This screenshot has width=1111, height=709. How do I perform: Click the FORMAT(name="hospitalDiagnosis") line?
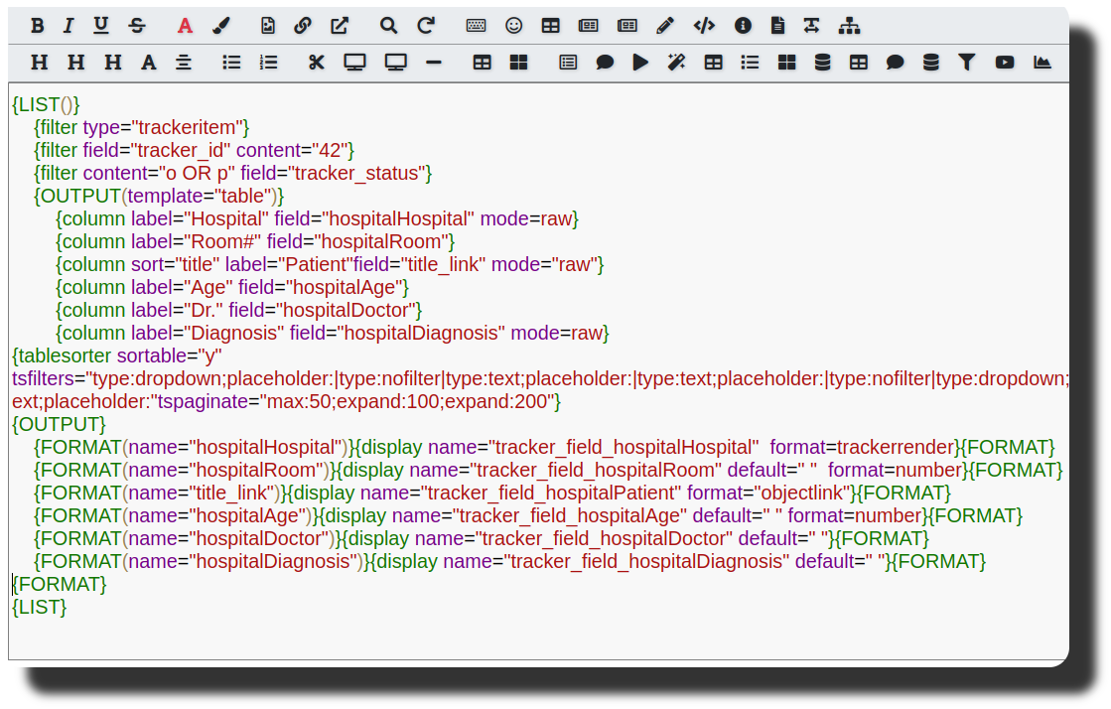coord(509,561)
